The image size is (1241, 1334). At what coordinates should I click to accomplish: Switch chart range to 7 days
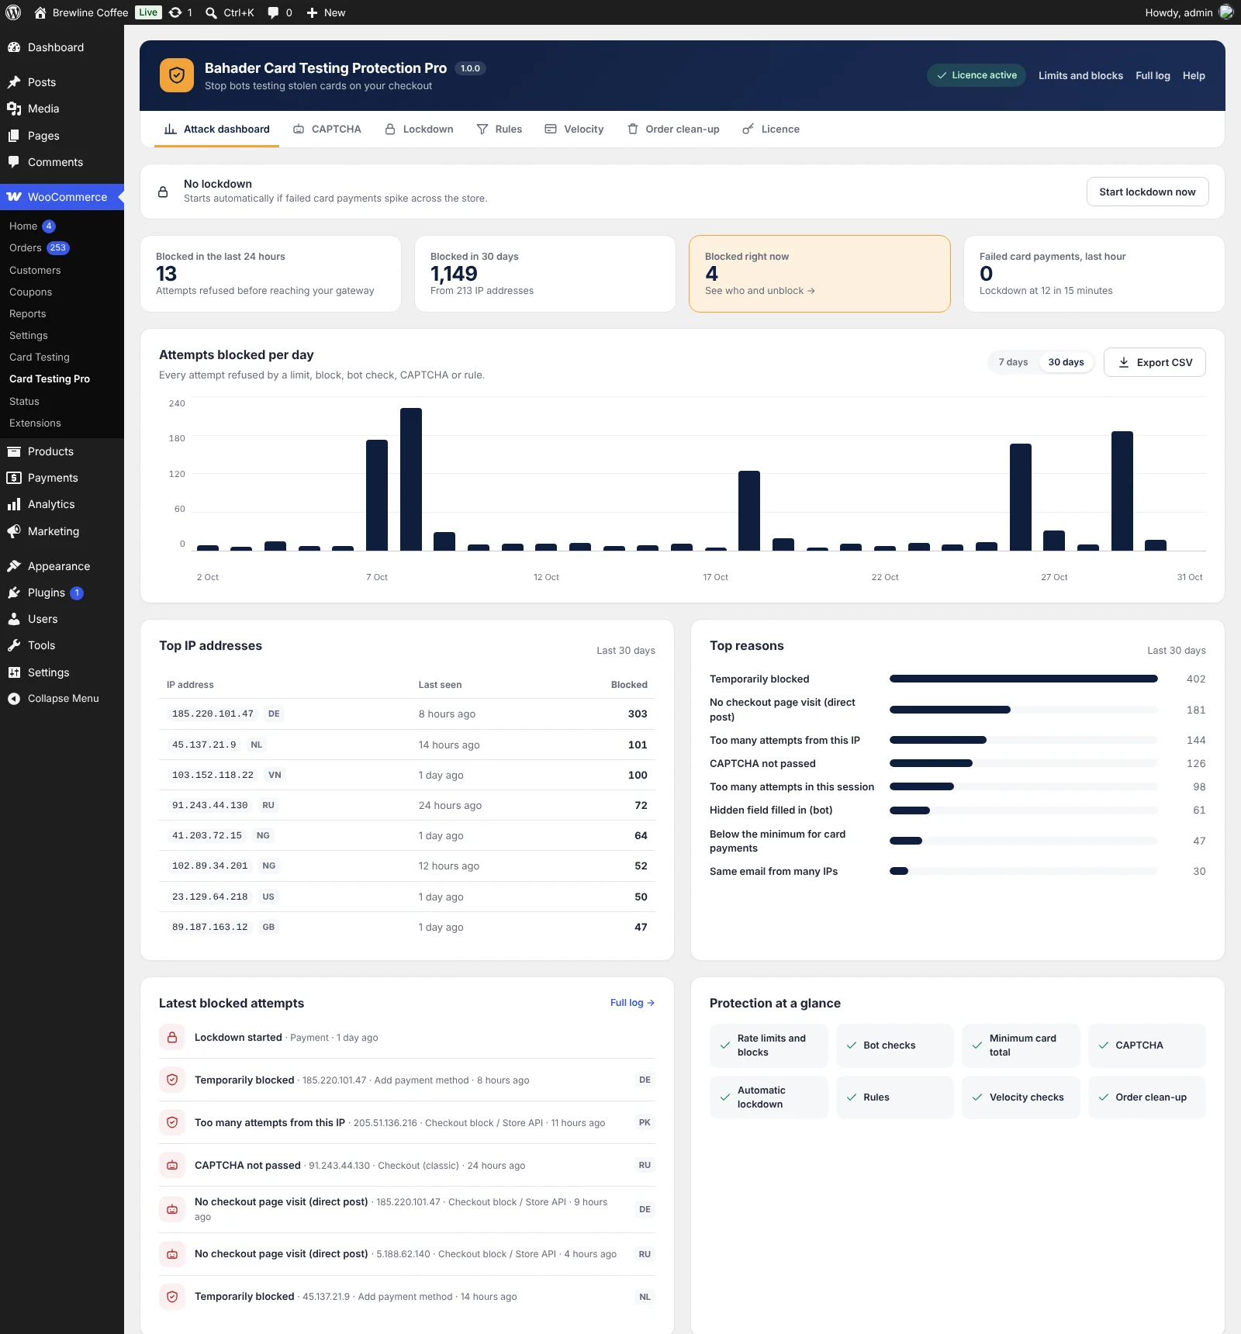pyautogui.click(x=1013, y=362)
